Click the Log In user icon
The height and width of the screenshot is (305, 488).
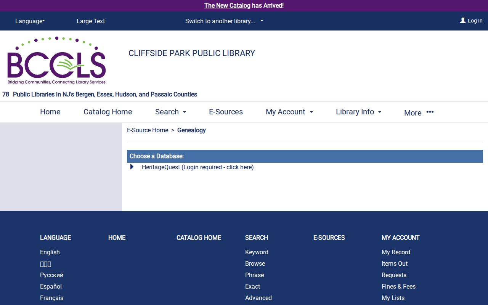point(463,21)
